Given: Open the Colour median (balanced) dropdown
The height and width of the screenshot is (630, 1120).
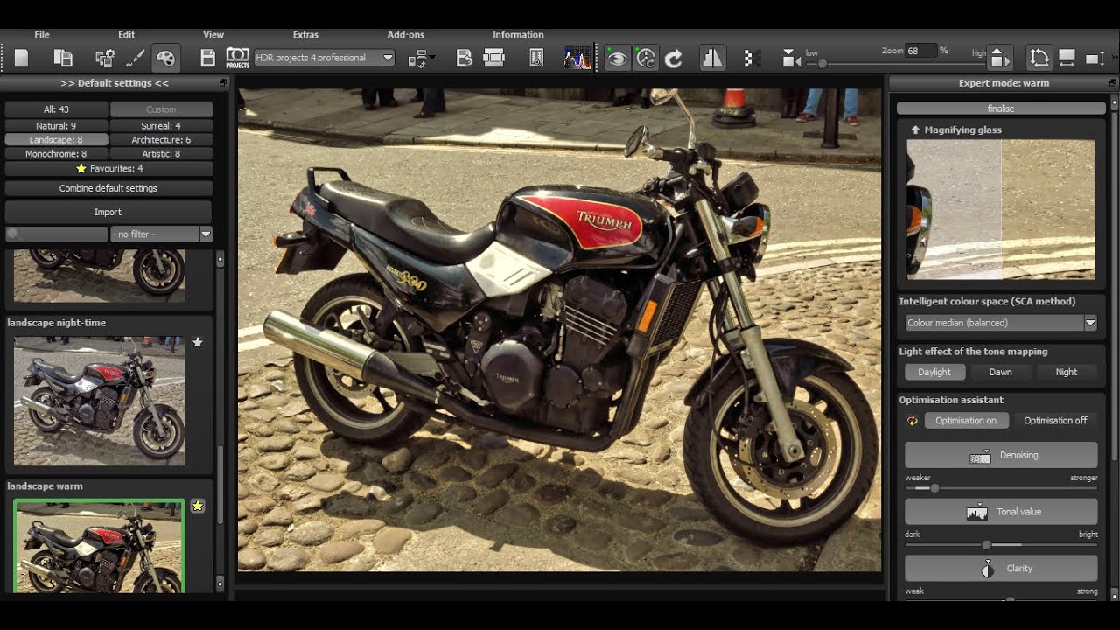Looking at the screenshot, I should (x=1001, y=323).
